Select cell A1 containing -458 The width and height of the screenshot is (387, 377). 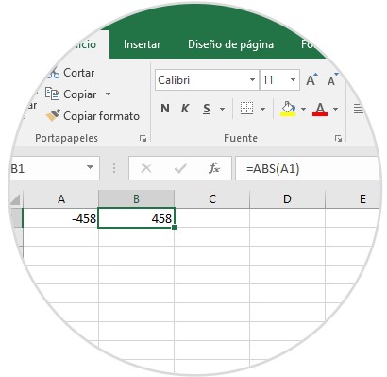pos(60,218)
